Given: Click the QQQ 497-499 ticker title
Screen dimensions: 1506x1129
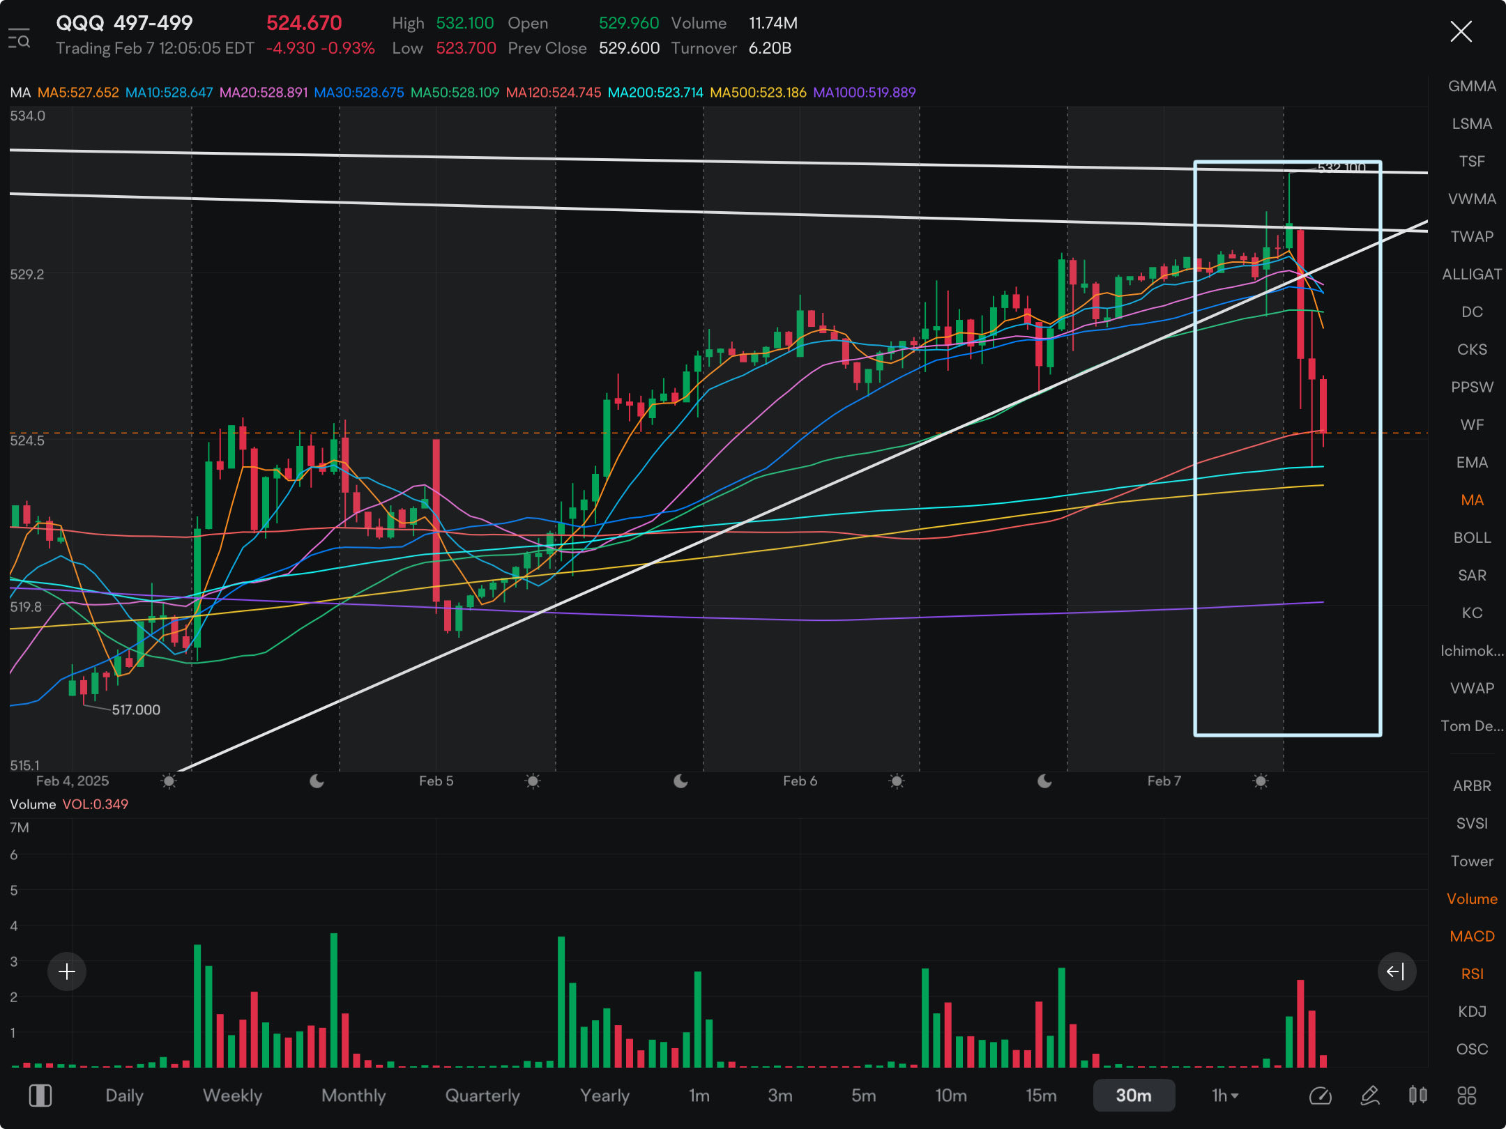Looking at the screenshot, I should tap(124, 23).
